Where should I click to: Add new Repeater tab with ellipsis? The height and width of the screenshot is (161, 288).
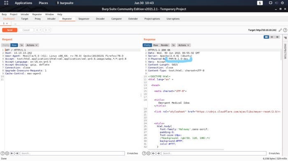click(x=16, y=24)
